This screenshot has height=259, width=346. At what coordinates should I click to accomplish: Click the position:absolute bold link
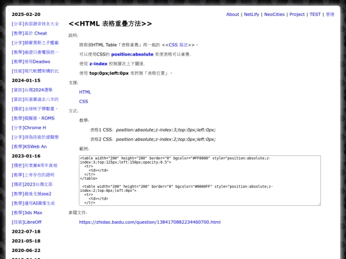coord(132,54)
